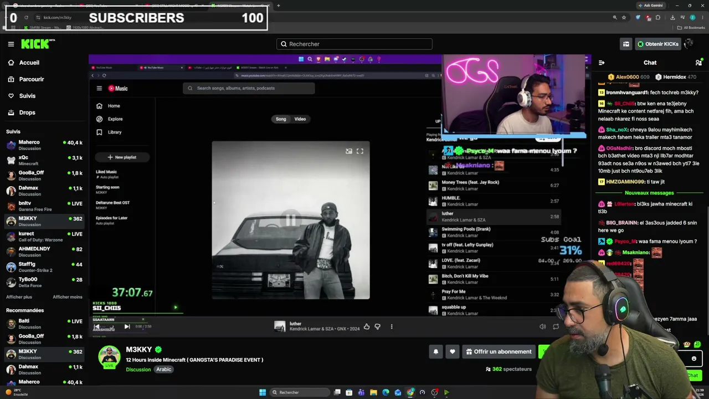The image size is (709, 399).
Task: Open the Kick sidebar hamburger menu
Action: (x=11, y=44)
